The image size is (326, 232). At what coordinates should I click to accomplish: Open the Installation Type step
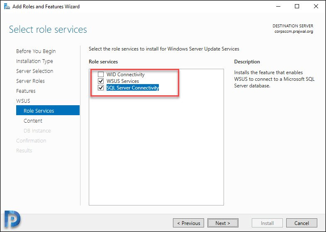(34, 61)
